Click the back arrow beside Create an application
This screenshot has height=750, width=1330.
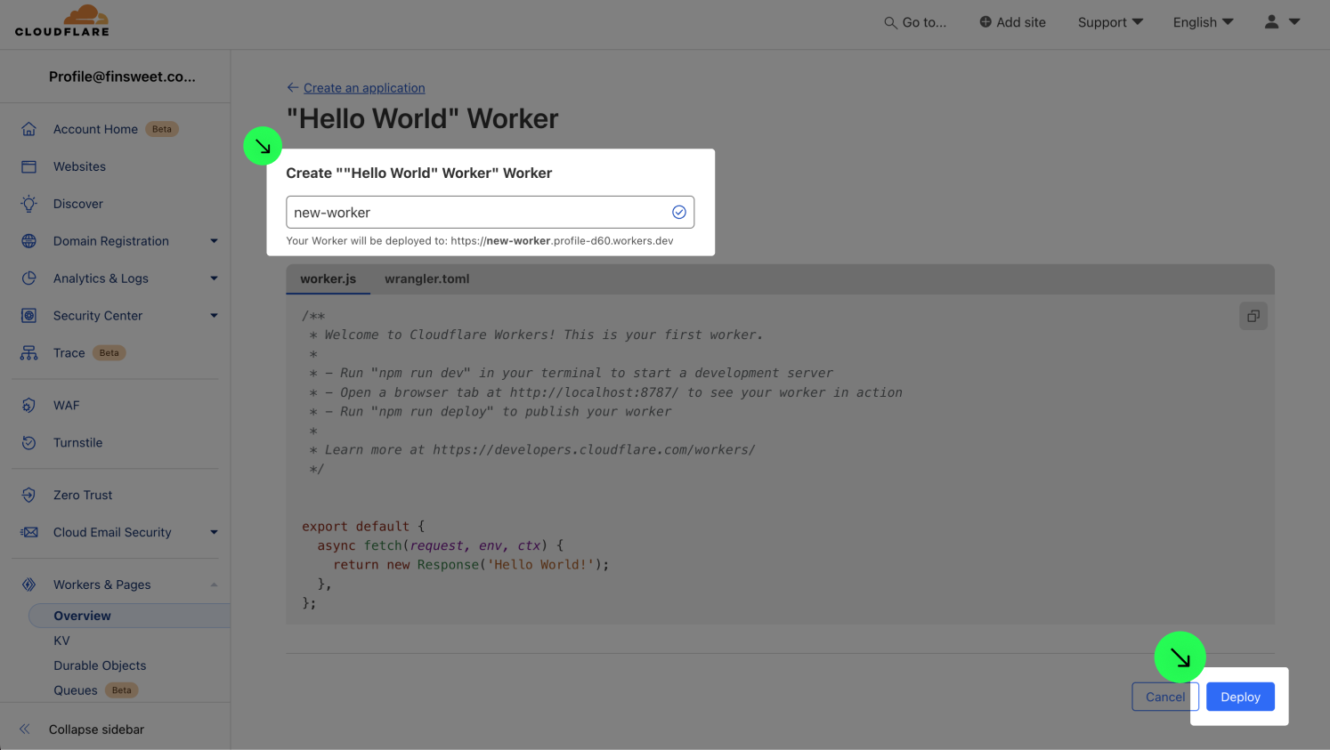[293, 87]
